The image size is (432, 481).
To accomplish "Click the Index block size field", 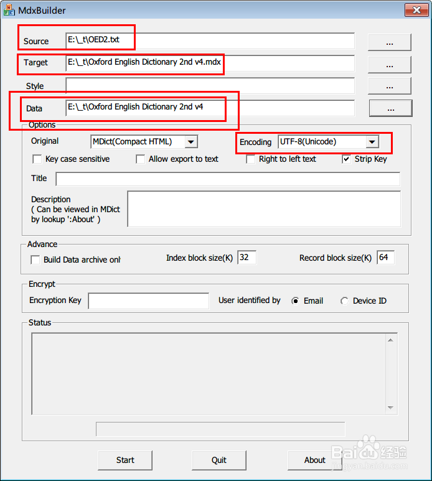I will point(247,258).
